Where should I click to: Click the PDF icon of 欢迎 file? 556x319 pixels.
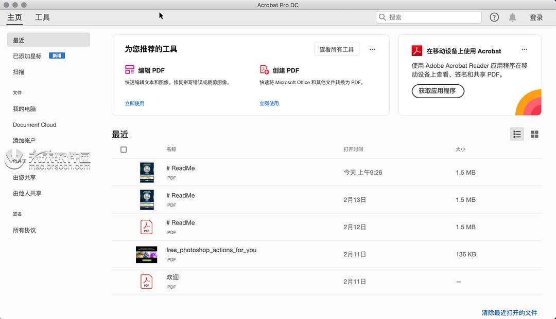pyautogui.click(x=146, y=282)
